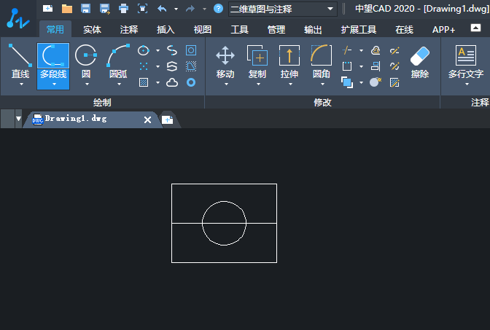This screenshot has height=330, width=490.
Task: Click the explode bomb icon
Action: click(376, 82)
